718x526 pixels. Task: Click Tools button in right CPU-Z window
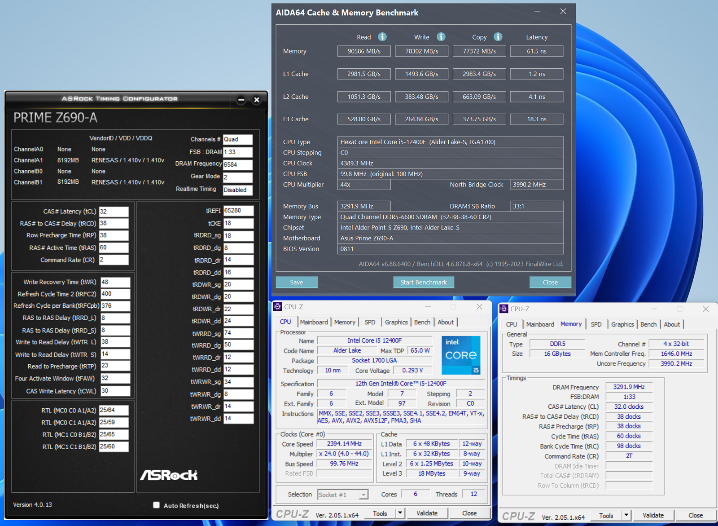coord(606,515)
